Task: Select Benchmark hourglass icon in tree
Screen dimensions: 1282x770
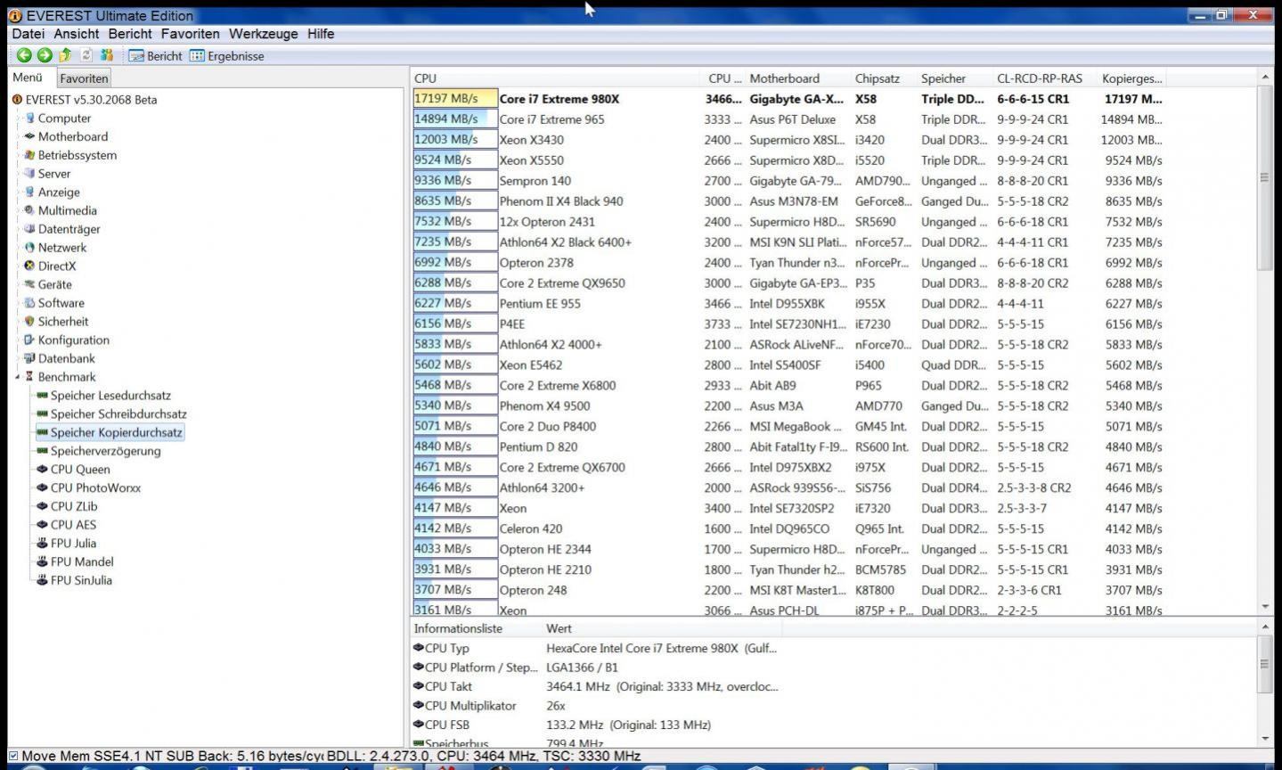Action: [30, 377]
